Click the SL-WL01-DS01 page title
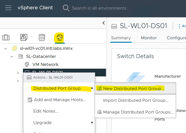This screenshot has width=186, height=133. click(x=144, y=26)
